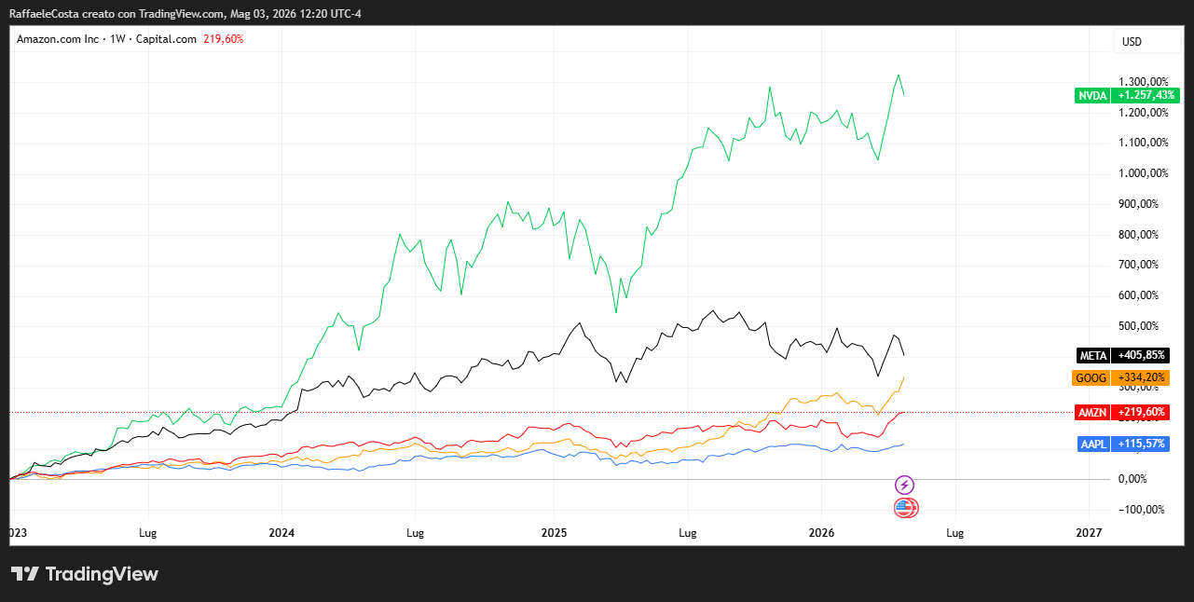Screen dimensions: 1194x602
Task: Select the AMZN price label
Action: 1092,412
